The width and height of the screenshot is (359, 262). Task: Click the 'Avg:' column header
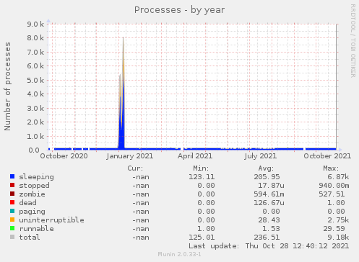pos(266,168)
